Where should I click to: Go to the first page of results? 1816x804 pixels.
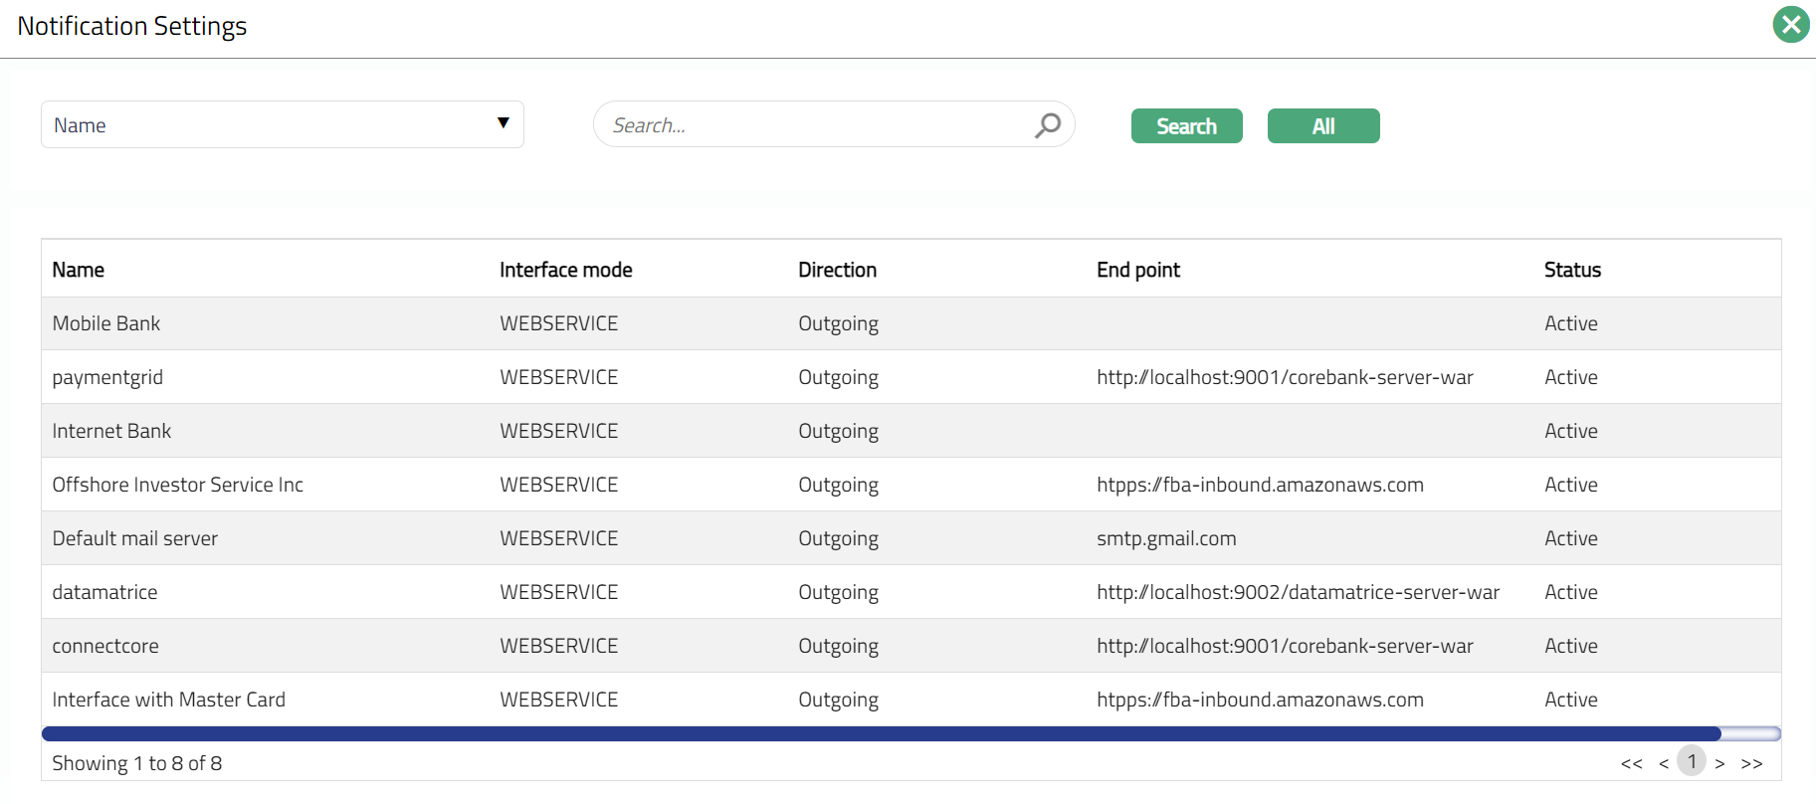pos(1631,764)
